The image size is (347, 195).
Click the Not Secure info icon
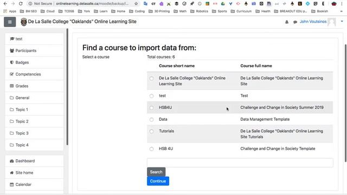tap(30, 4)
